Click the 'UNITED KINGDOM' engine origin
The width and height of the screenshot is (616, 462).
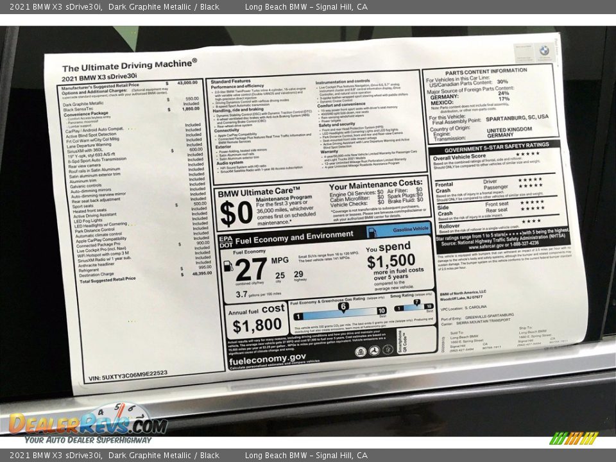pyautogui.click(x=509, y=130)
